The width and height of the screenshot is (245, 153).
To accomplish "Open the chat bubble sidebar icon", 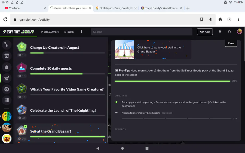I will [7, 89].
